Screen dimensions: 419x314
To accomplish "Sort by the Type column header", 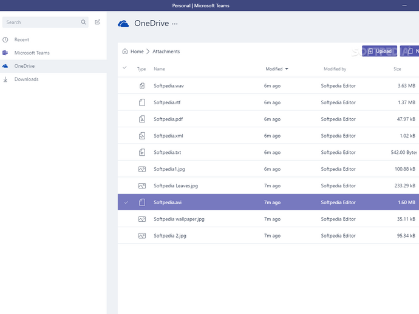I will pyautogui.click(x=141, y=69).
